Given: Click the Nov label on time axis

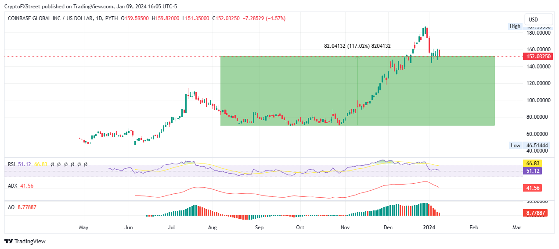Looking at the screenshot, I should (x=345, y=228).
